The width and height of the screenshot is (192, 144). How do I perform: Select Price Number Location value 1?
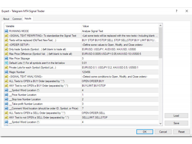click(x=83, y=95)
